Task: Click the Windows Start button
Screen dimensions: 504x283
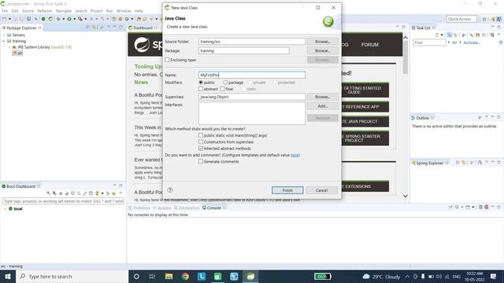Action: [x=8, y=276]
